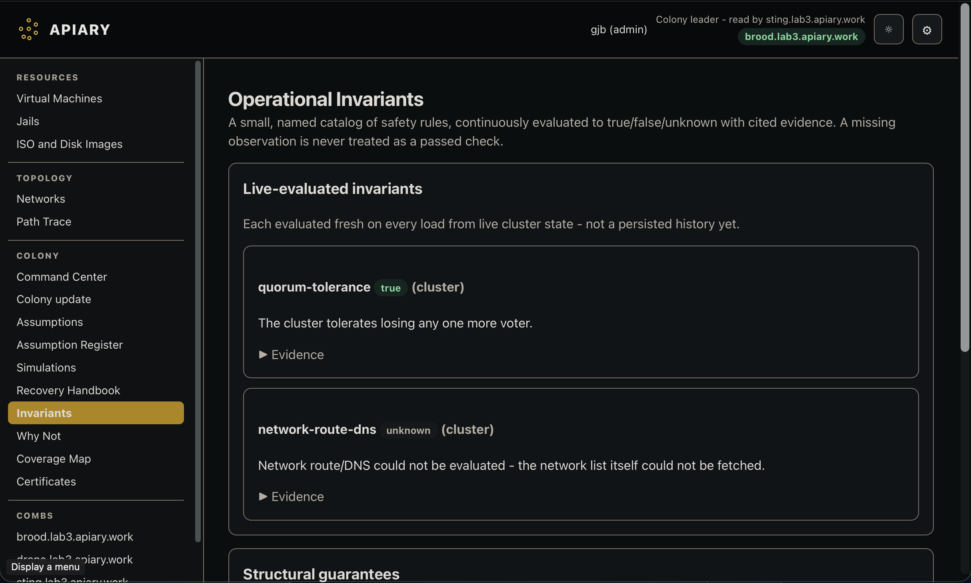Viewport: 971px width, 583px height.
Task: Click the sidebar vertical scrollbar
Action: click(198, 301)
